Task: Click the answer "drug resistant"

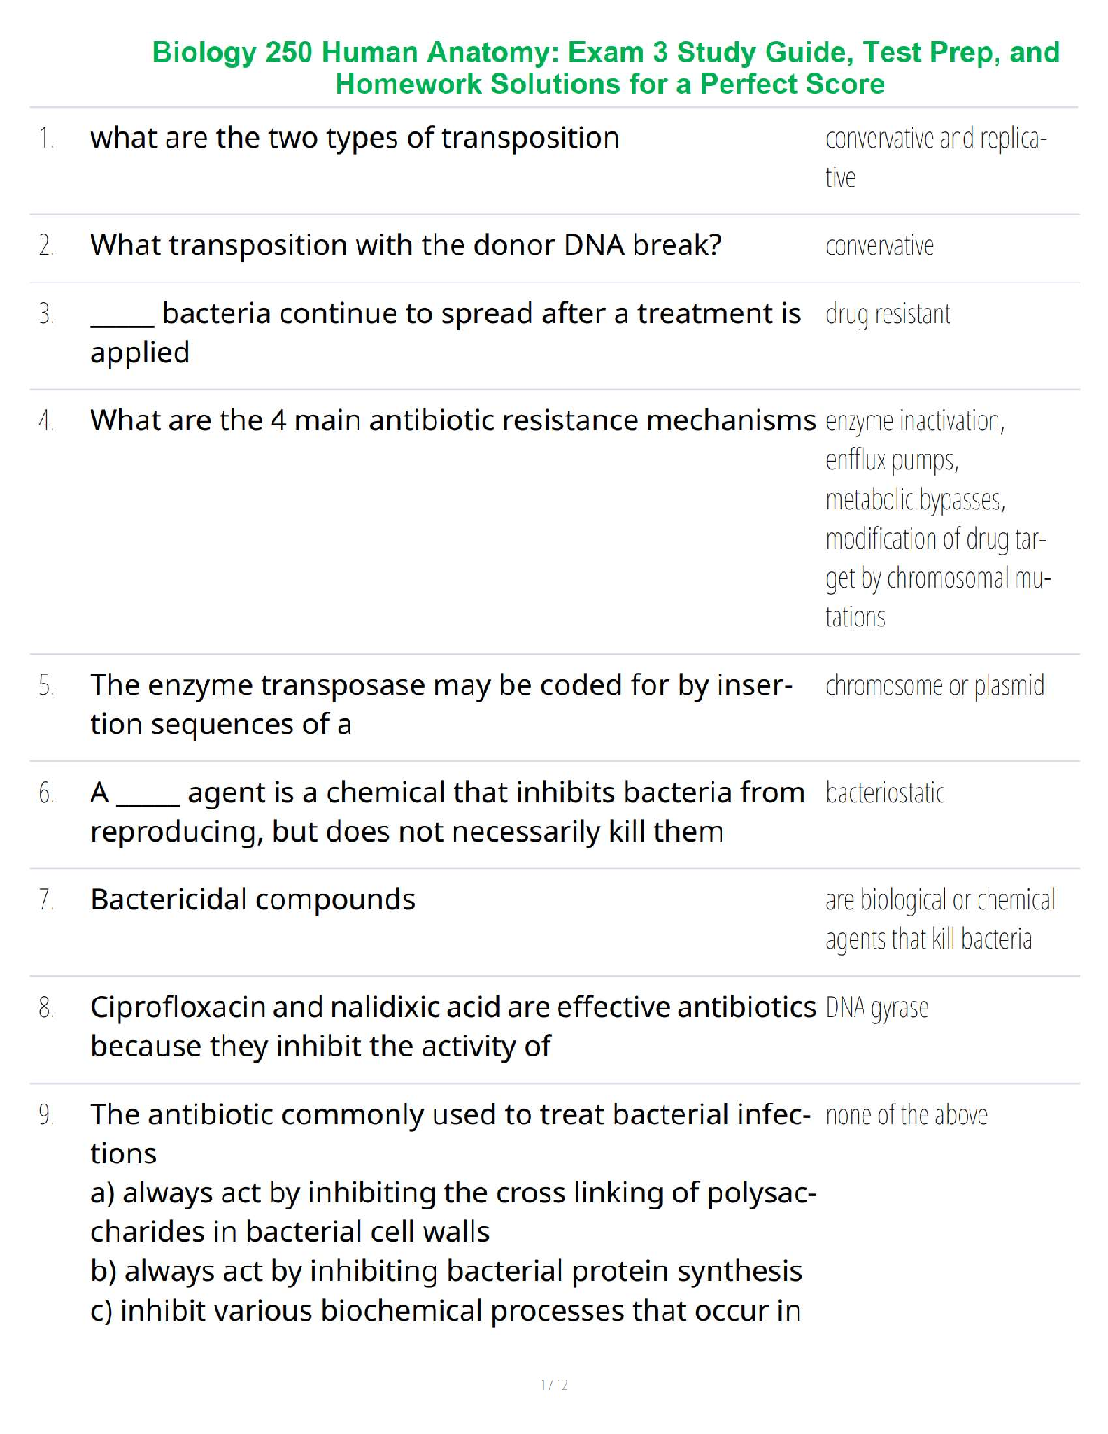Action: pyautogui.click(x=887, y=314)
